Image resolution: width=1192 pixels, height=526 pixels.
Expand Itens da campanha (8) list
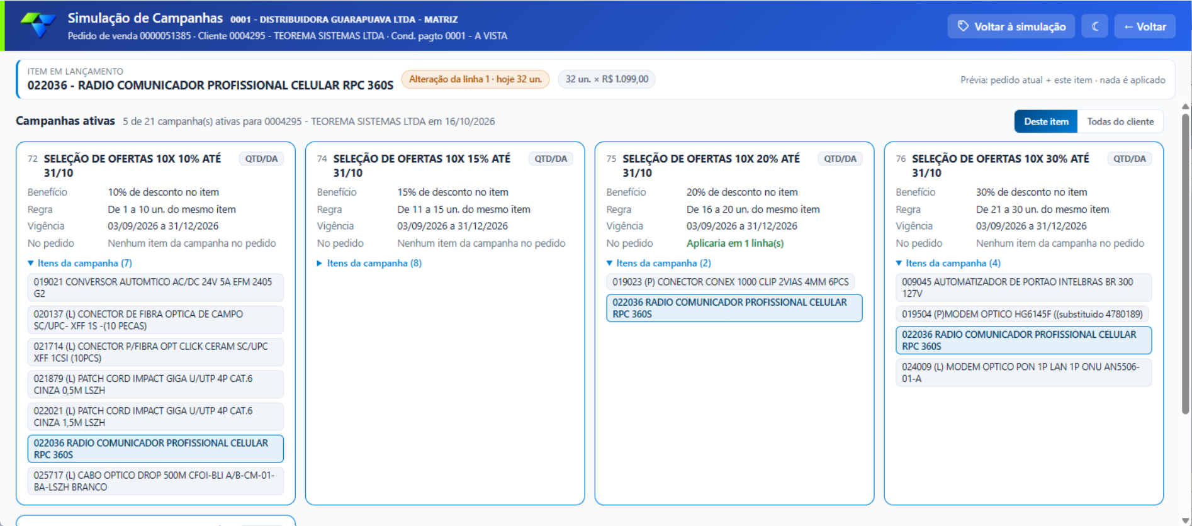click(x=369, y=263)
